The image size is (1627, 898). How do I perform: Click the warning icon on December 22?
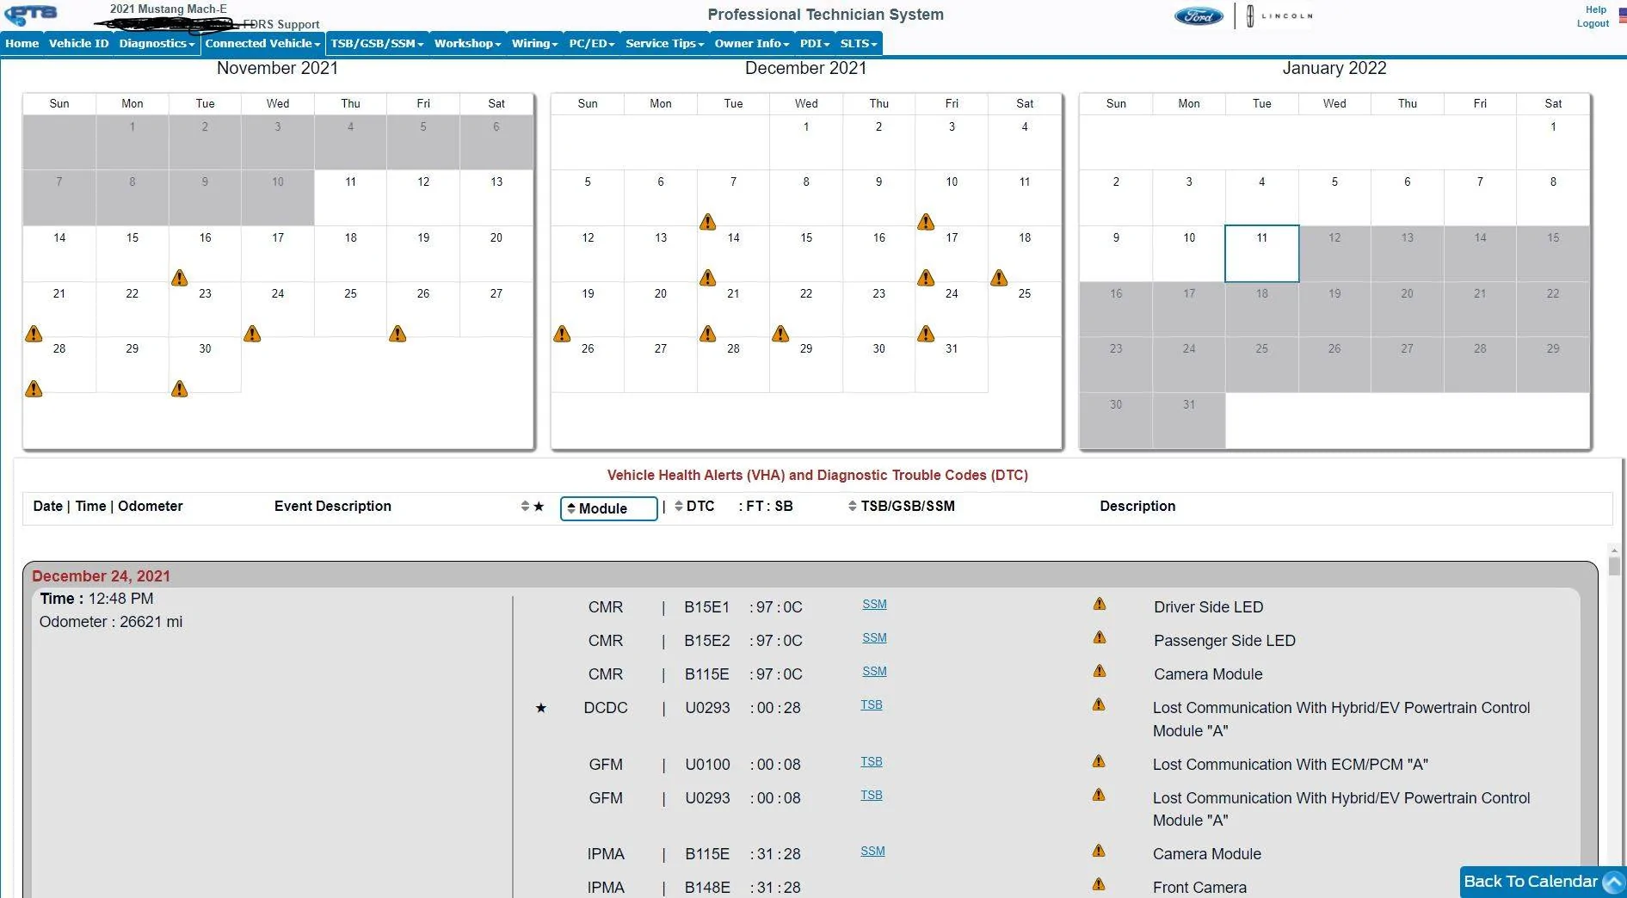point(780,334)
